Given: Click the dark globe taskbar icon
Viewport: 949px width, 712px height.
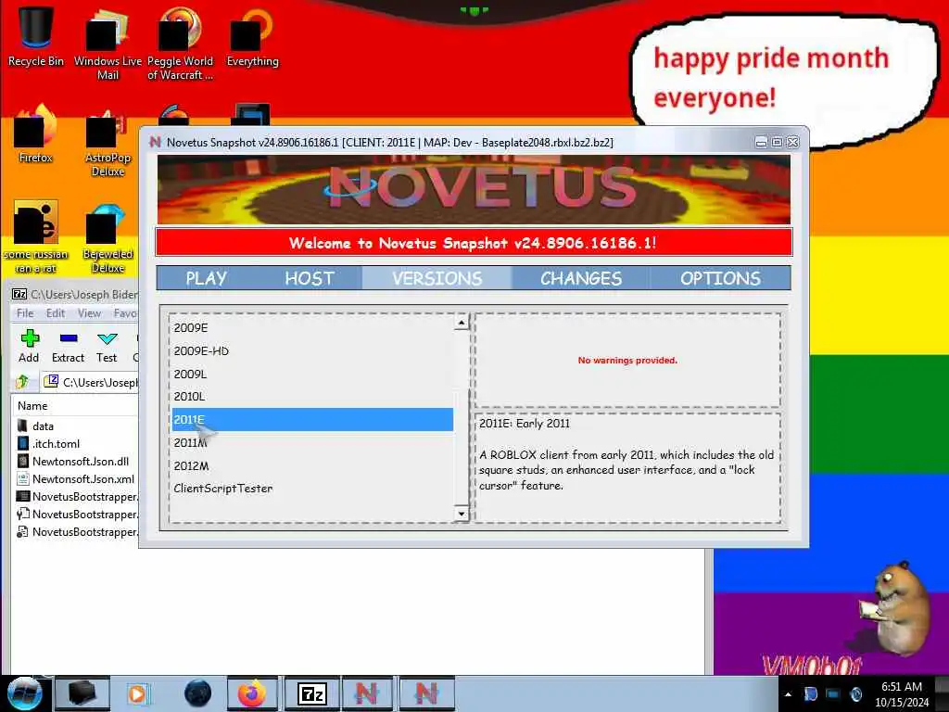Looking at the screenshot, I should coord(198,693).
